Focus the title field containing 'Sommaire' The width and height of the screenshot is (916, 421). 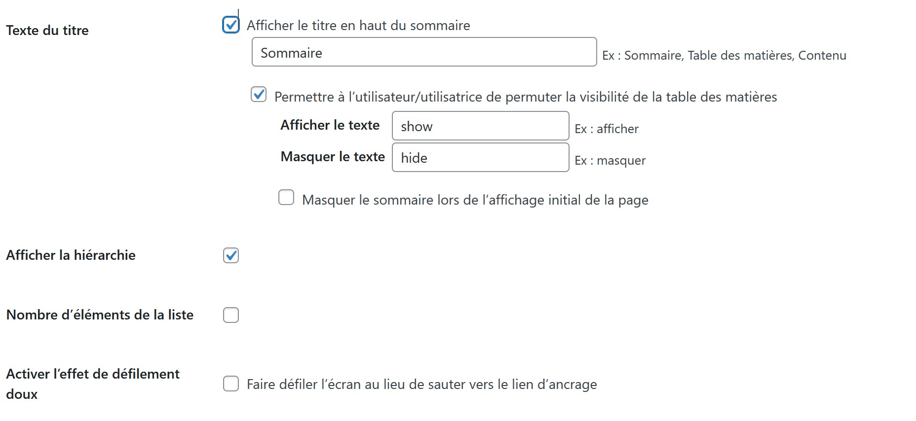click(x=424, y=52)
